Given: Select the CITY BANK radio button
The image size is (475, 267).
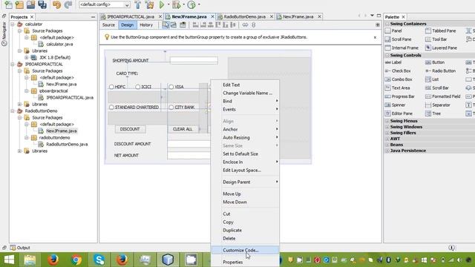Looking at the screenshot, I should tap(182, 107).
